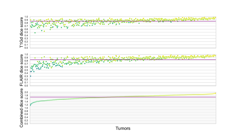
Task: Select the purple threshold line in T1Gd plot
Action: pyautogui.click(x=123, y=21)
